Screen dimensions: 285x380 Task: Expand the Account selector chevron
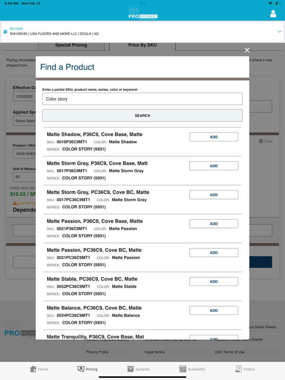click(279, 31)
